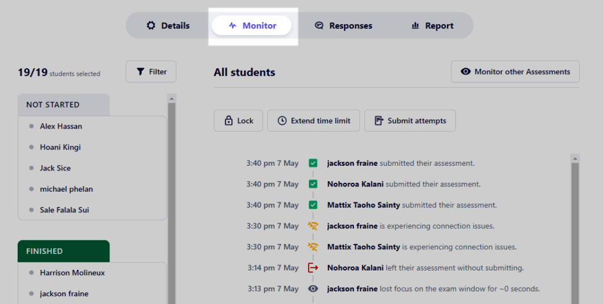
Task: Click the student list scrollbar track
Action: pyautogui.click(x=172, y=203)
